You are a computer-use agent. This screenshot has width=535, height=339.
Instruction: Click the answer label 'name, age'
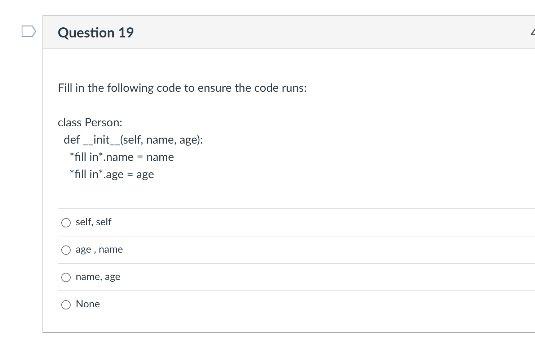98,277
